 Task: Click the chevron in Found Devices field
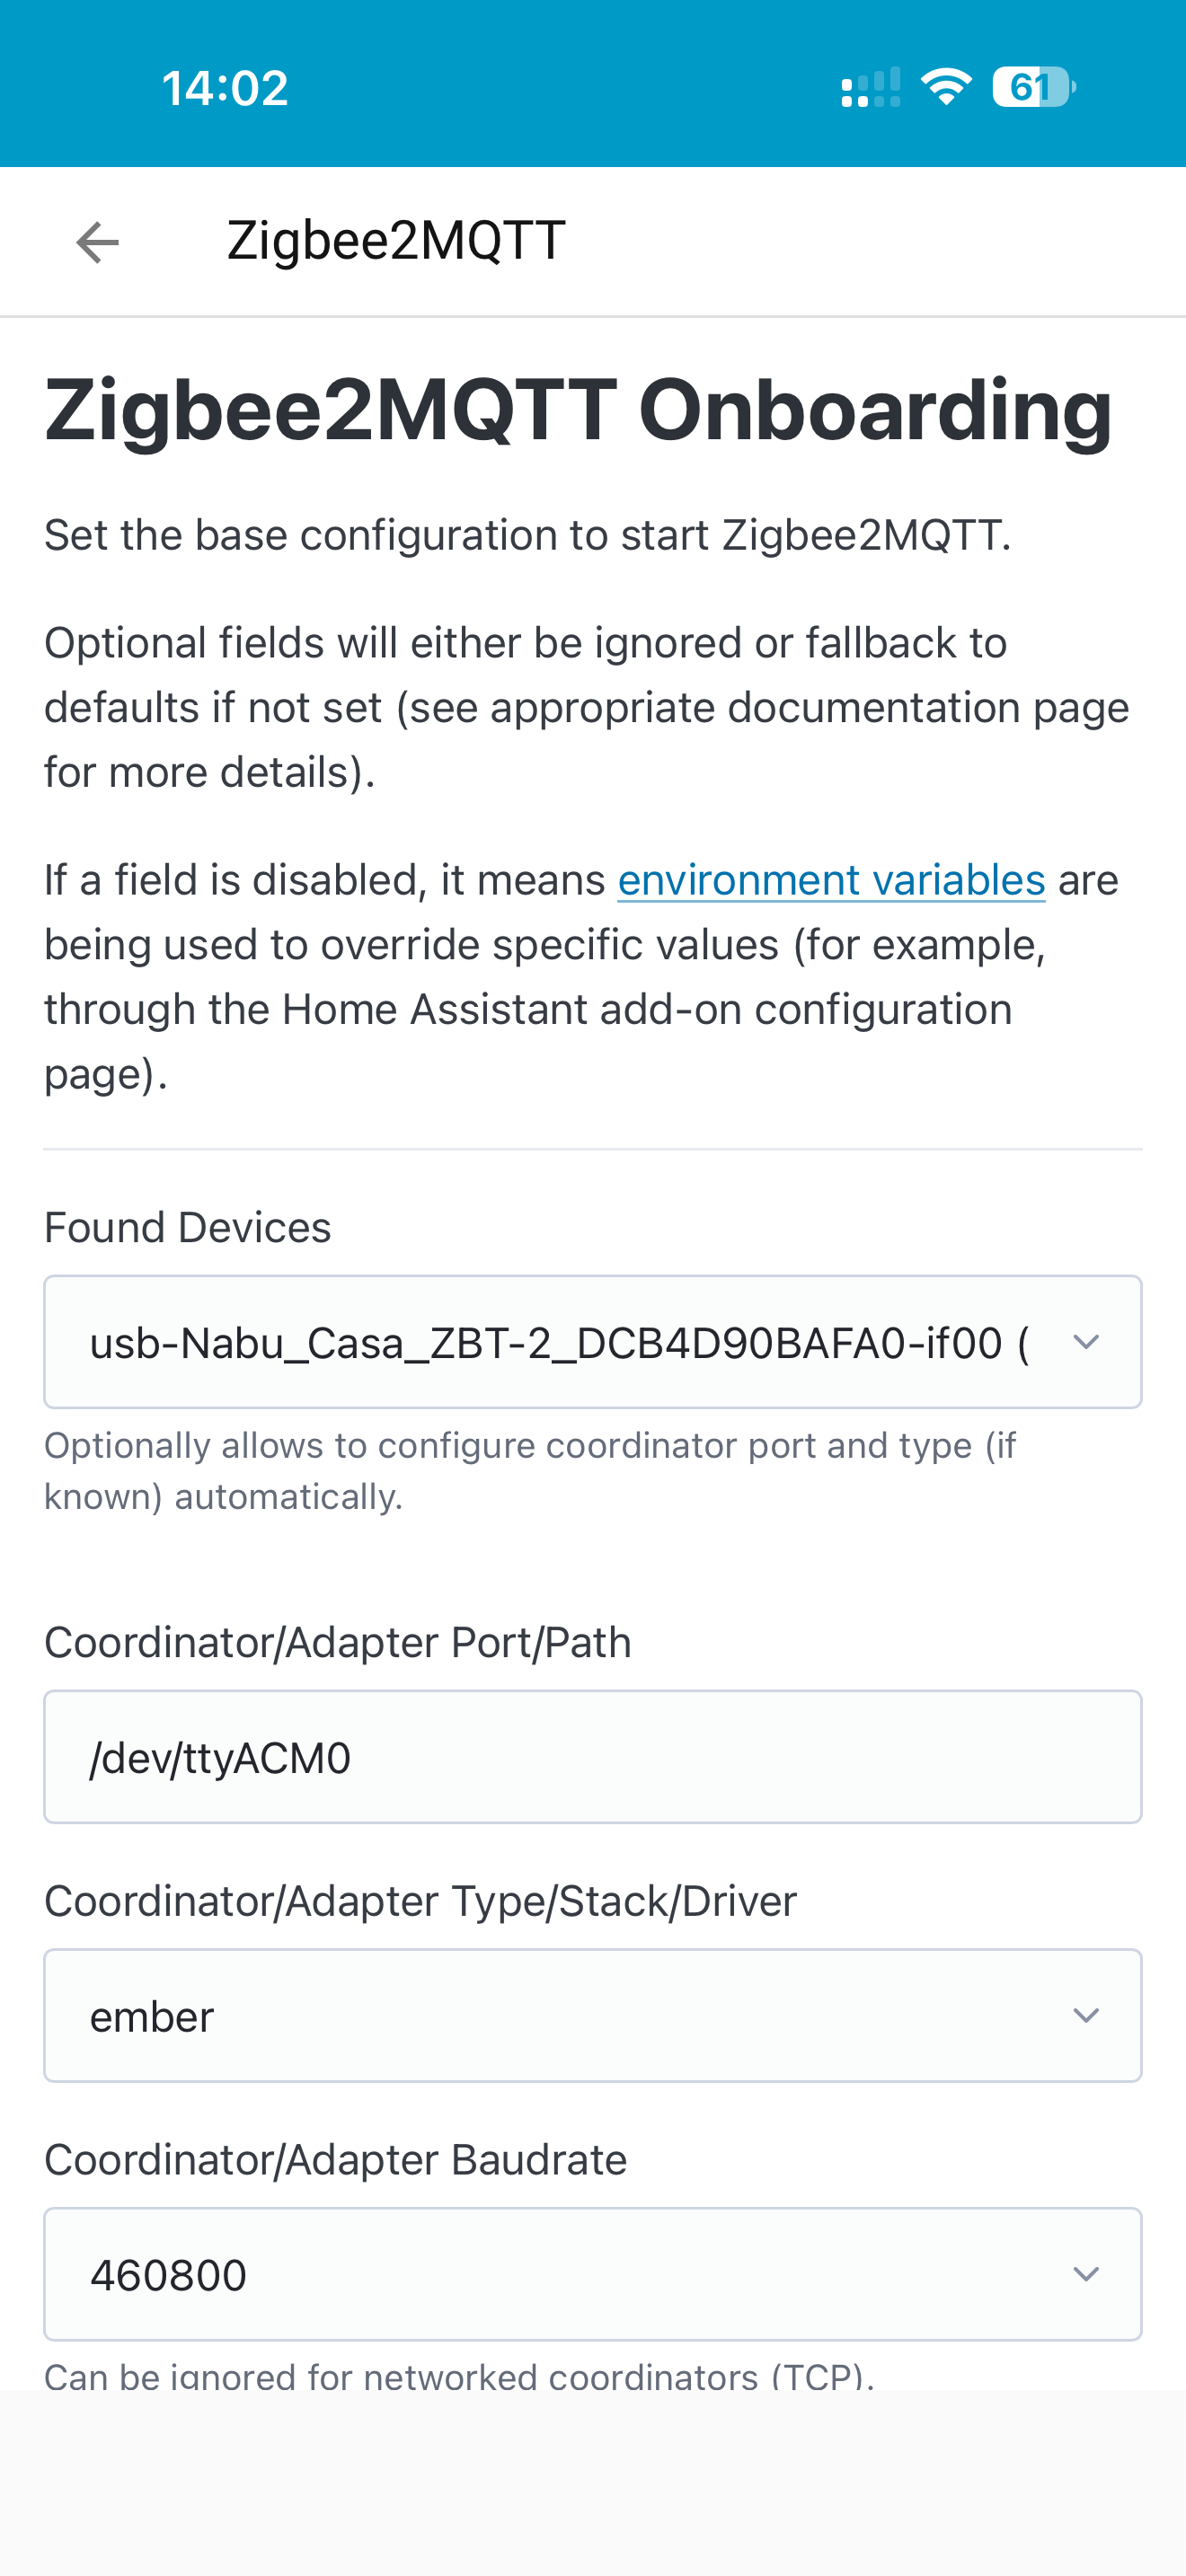1086,1342
